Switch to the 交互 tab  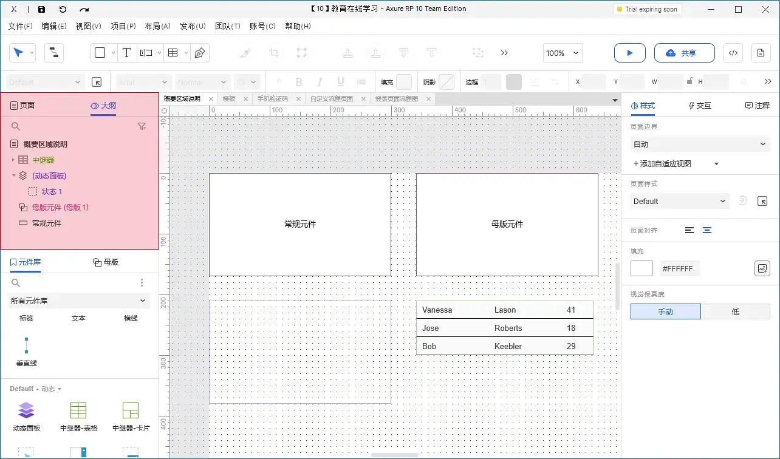point(699,106)
